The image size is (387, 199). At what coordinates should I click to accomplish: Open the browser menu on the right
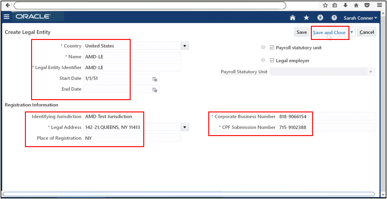tap(379, 5)
